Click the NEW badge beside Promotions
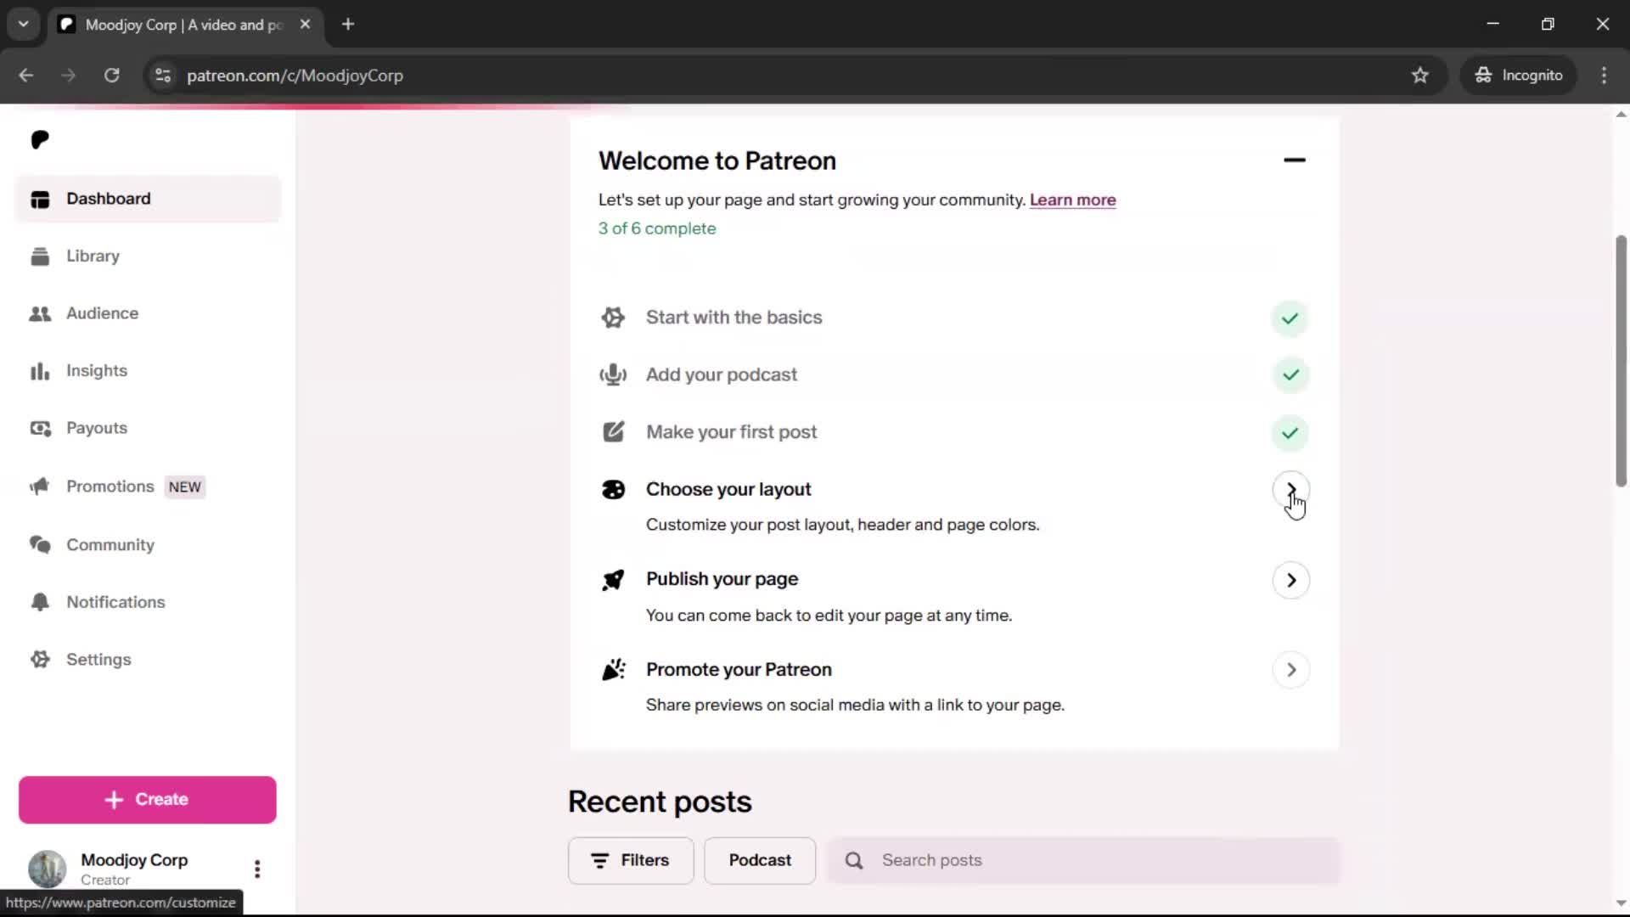The width and height of the screenshot is (1630, 917). pos(184,487)
